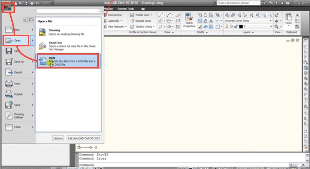Click the application menu search box

(69, 11)
